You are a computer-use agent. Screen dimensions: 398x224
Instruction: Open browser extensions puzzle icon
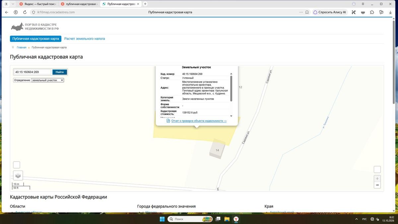pos(372,12)
